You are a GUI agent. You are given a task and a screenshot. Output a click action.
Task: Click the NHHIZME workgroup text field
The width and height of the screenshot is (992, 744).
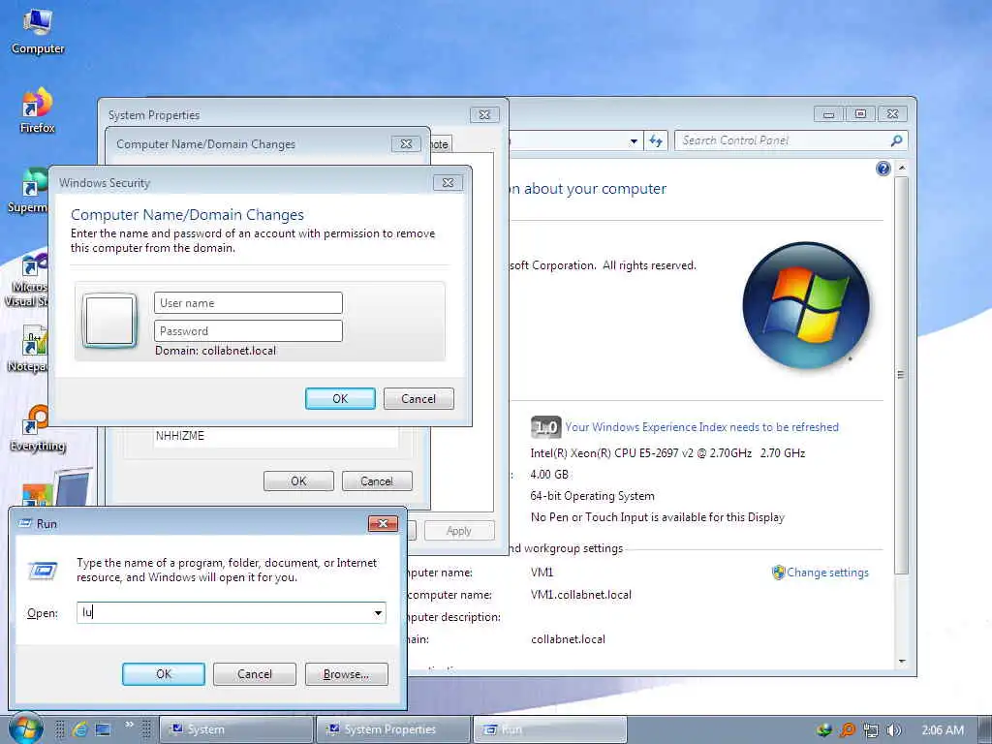point(276,437)
